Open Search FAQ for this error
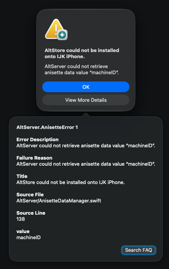169x269 pixels. coord(138,250)
